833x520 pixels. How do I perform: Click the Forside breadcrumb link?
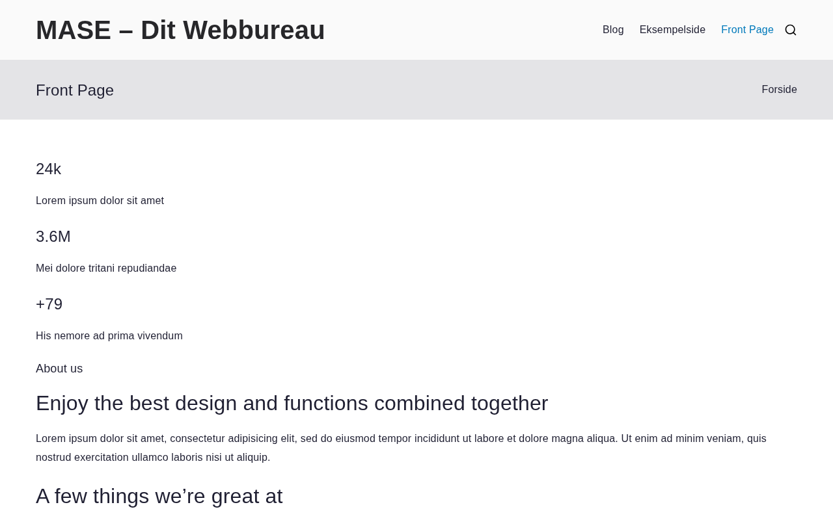point(779,90)
